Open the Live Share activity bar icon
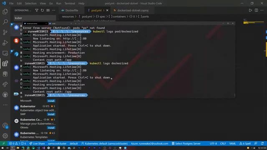 point(5,84)
